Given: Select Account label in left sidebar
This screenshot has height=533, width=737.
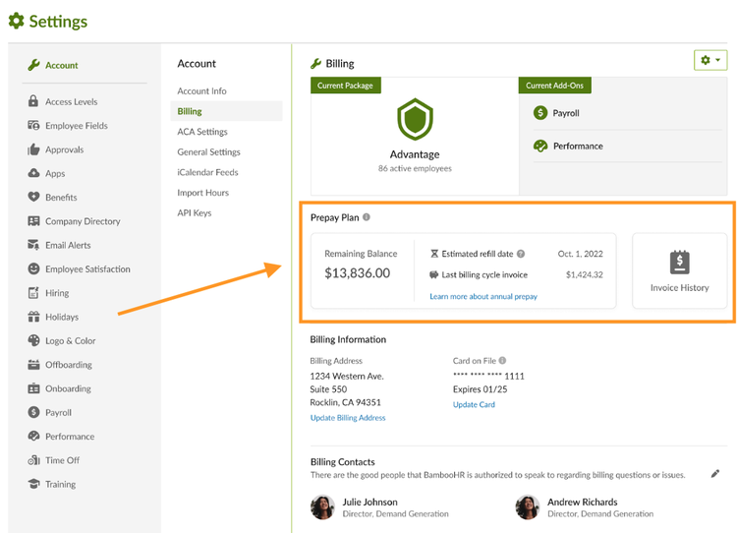Looking at the screenshot, I should [62, 65].
